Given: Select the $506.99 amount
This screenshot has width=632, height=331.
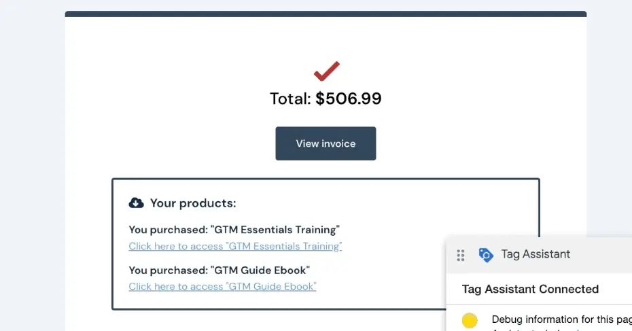Looking at the screenshot, I should pos(349,99).
